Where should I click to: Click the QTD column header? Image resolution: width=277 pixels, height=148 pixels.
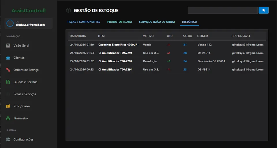170,36
